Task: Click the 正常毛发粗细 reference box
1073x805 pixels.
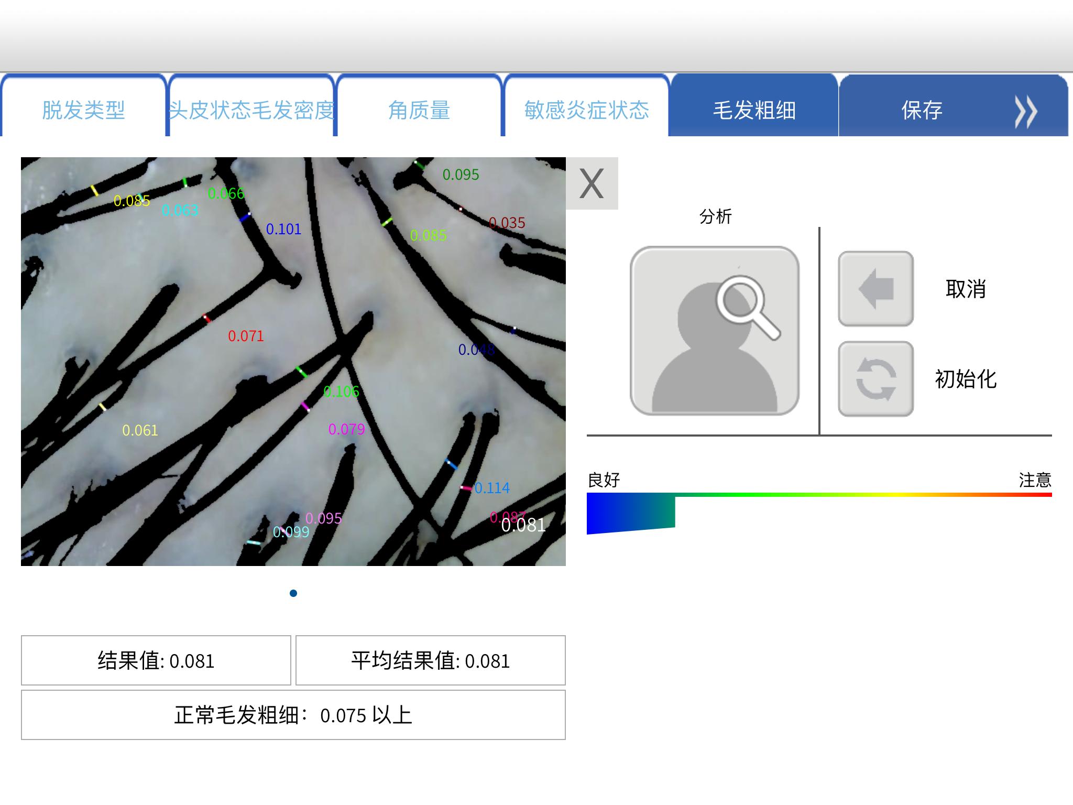Action: click(293, 715)
